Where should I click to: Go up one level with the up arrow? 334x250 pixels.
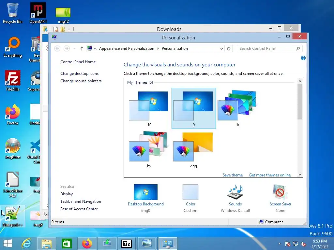click(82, 49)
